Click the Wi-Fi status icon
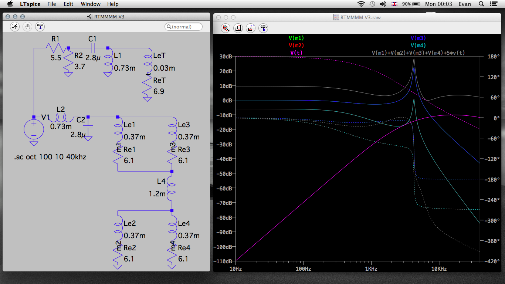 click(x=361, y=4)
